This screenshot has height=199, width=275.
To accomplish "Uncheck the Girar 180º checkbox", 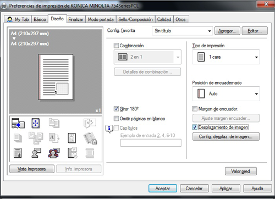I will [116, 109].
